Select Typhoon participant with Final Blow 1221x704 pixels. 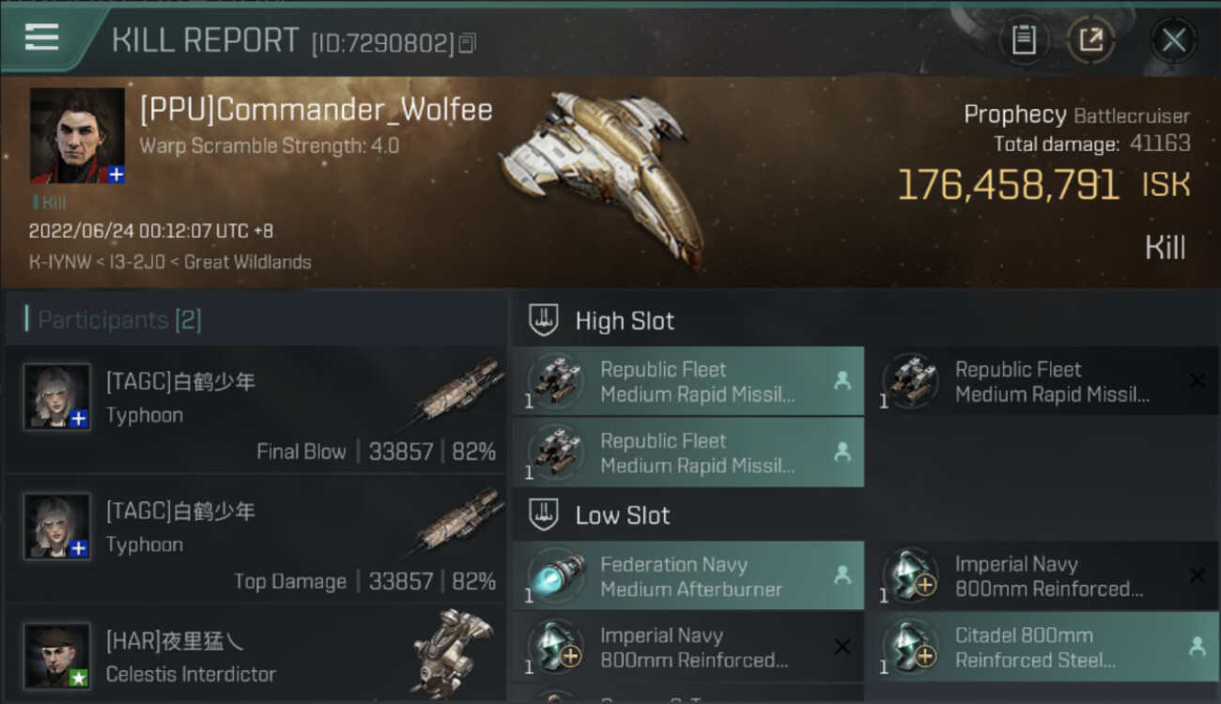(255, 409)
